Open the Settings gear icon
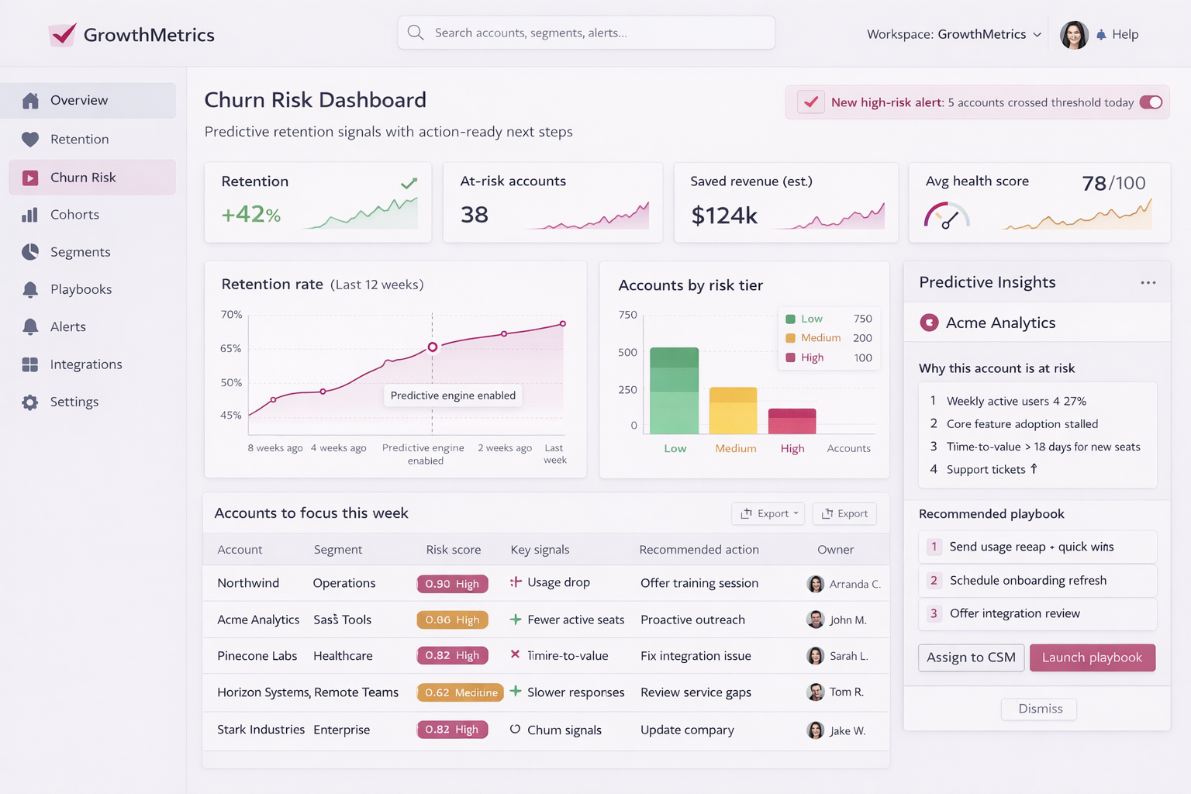Image resolution: width=1191 pixels, height=794 pixels. 29,402
